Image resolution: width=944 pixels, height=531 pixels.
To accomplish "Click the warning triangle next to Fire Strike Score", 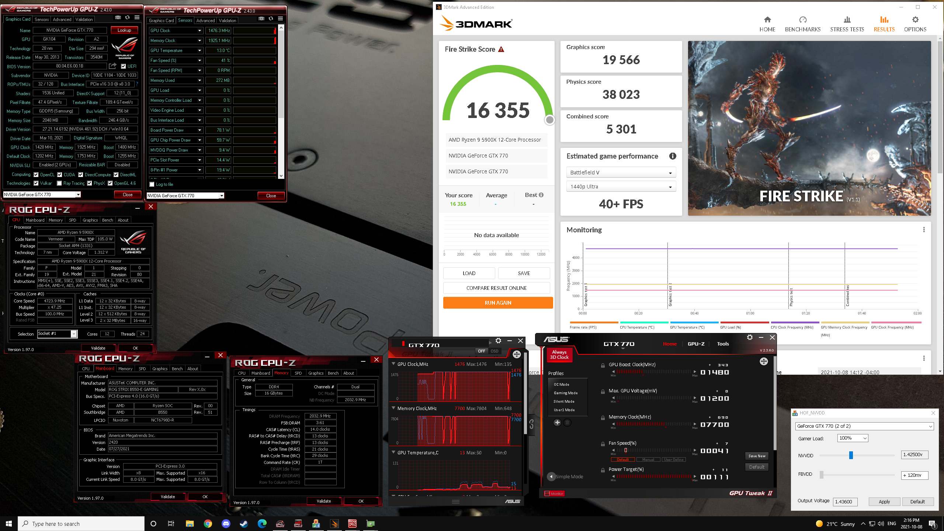I will point(501,49).
